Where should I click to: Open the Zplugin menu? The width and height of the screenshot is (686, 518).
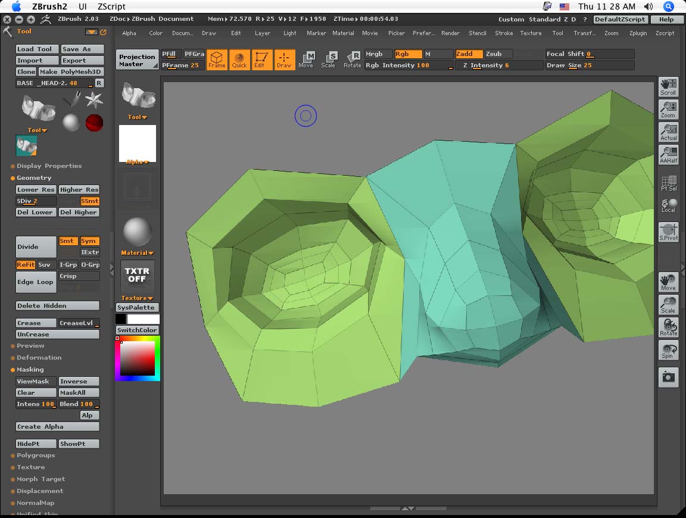(x=638, y=33)
